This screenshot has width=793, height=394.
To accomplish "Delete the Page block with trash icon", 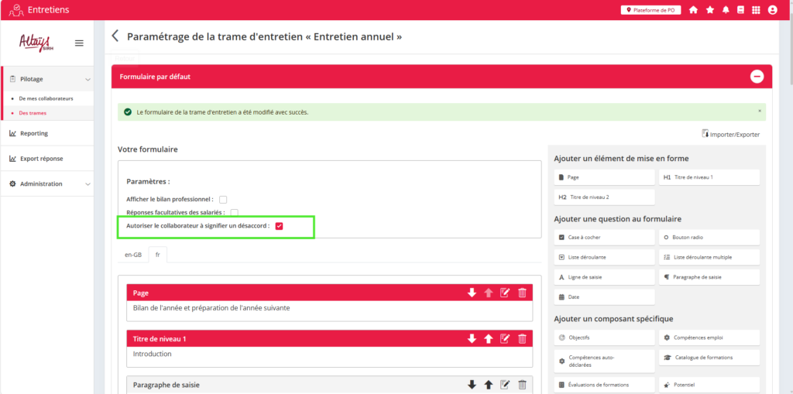I will 522,293.
